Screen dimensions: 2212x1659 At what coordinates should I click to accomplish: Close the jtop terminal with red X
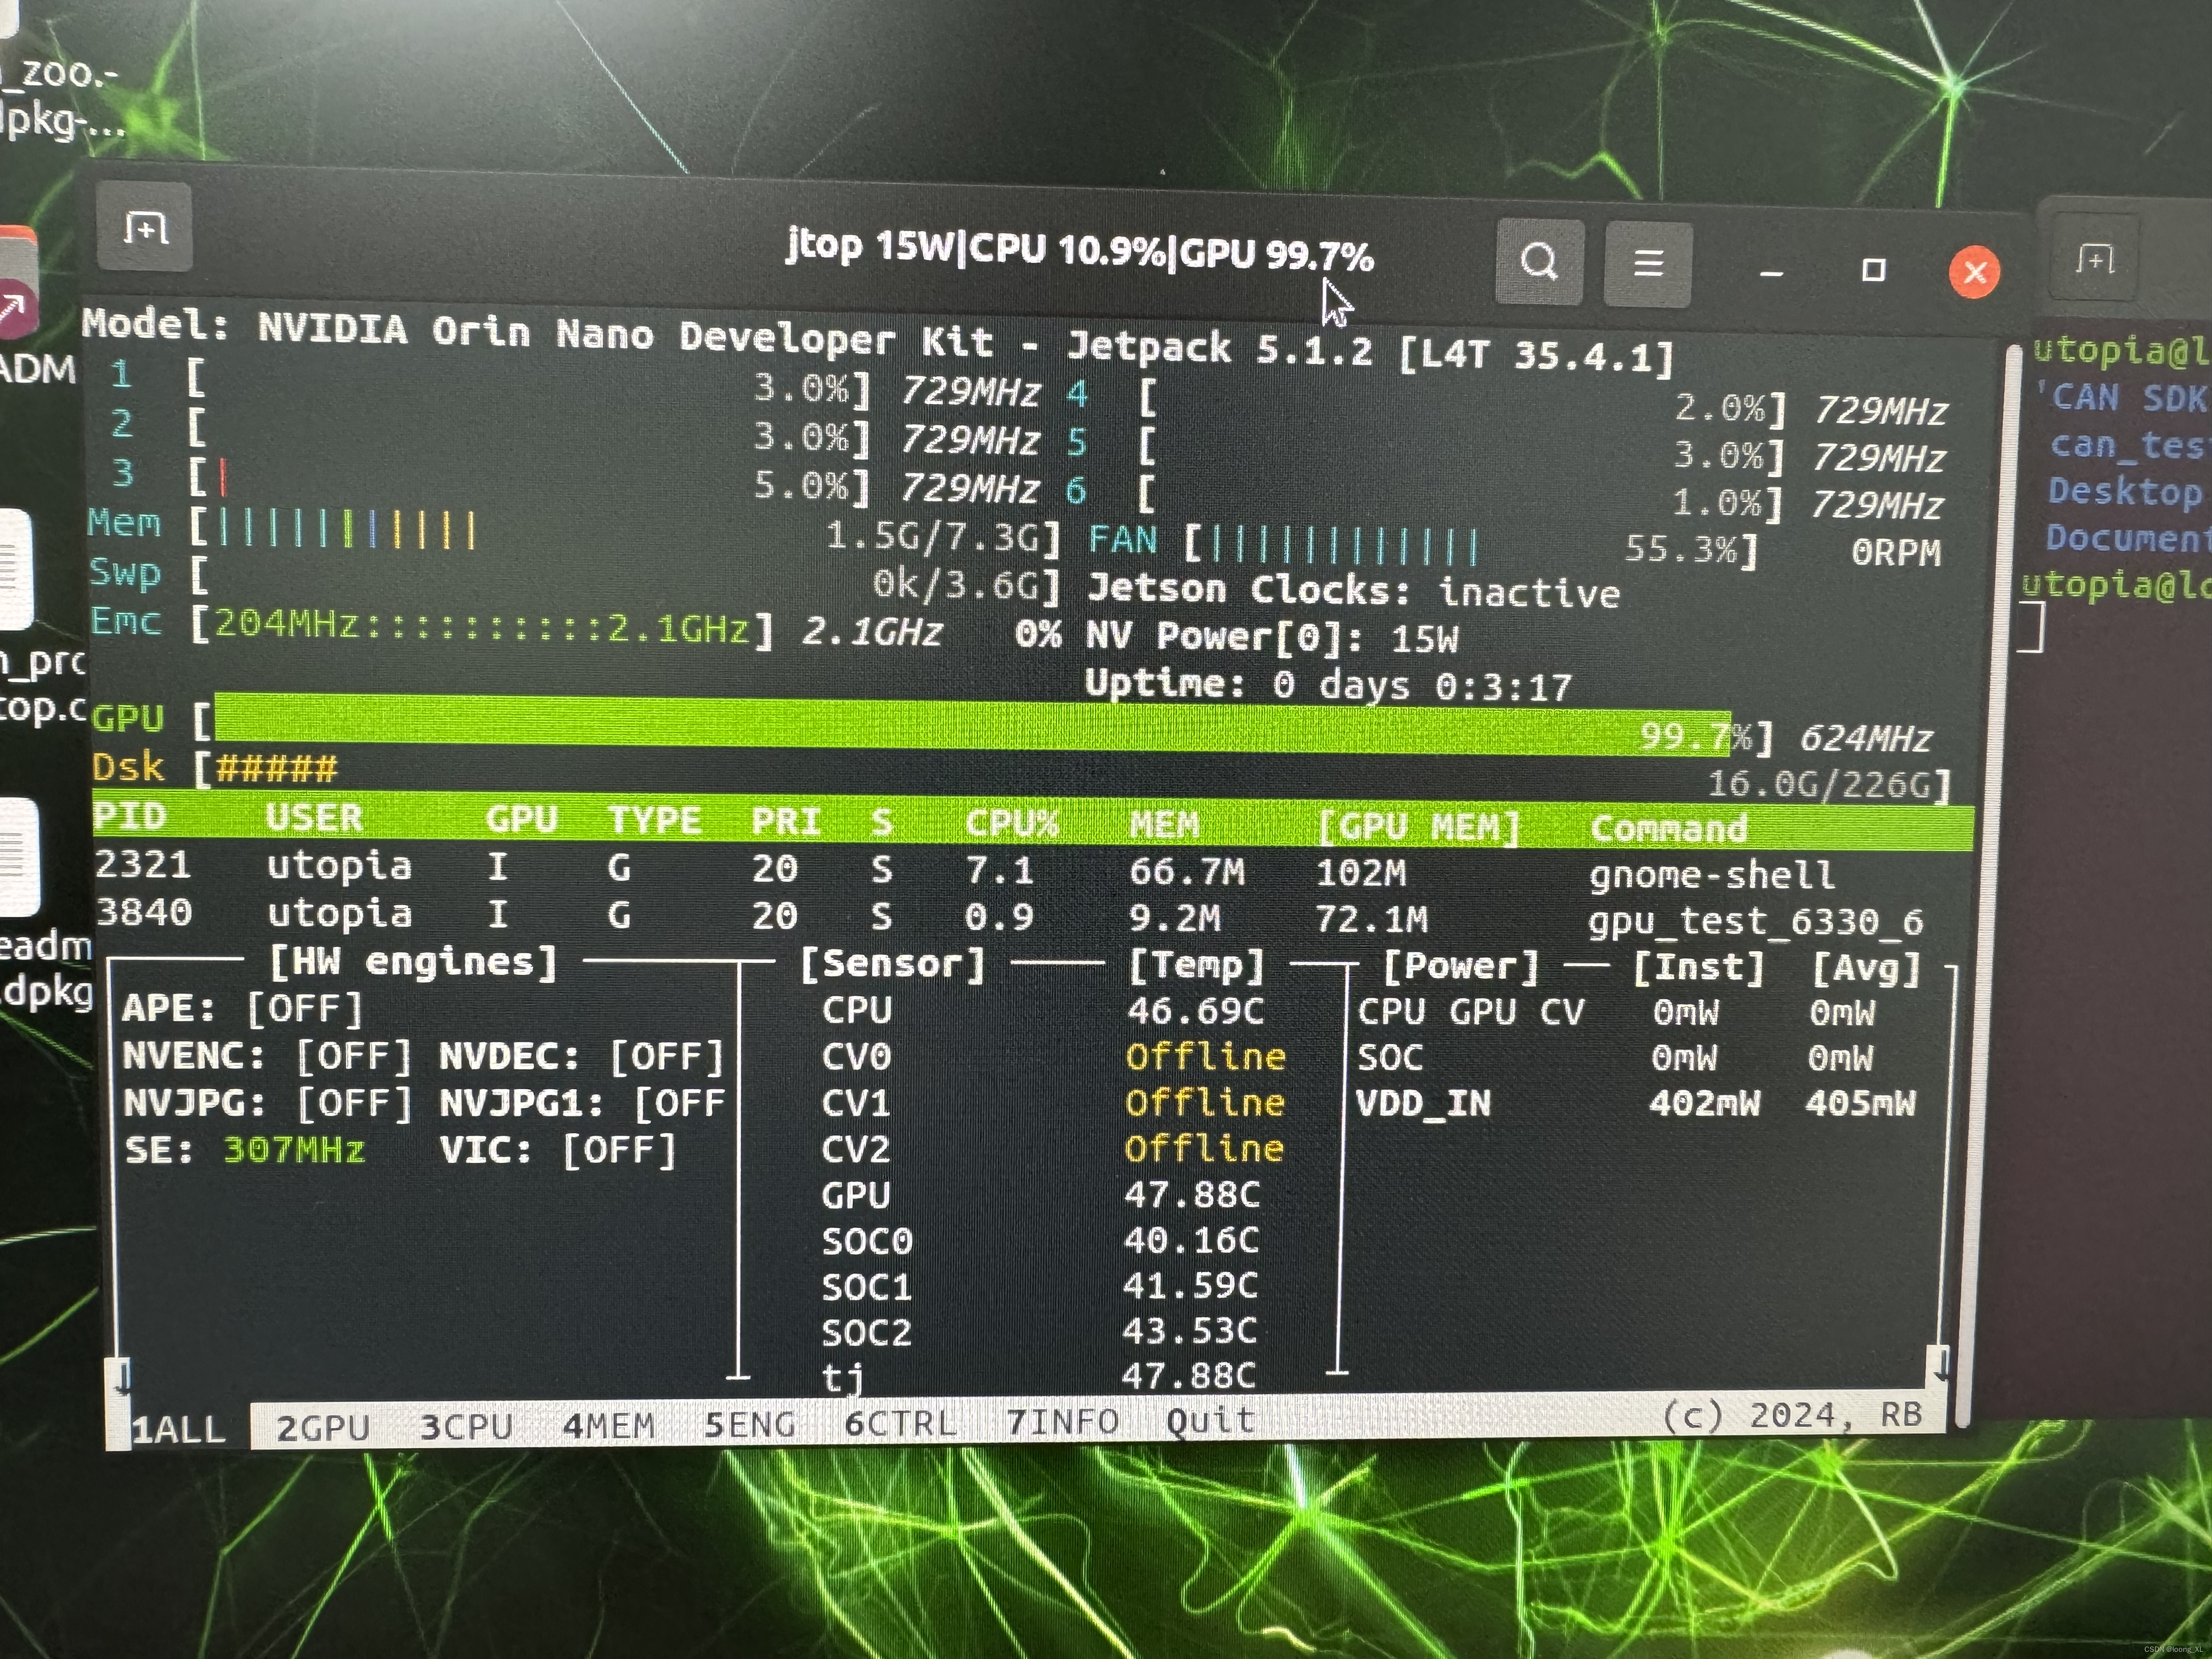tap(1974, 271)
